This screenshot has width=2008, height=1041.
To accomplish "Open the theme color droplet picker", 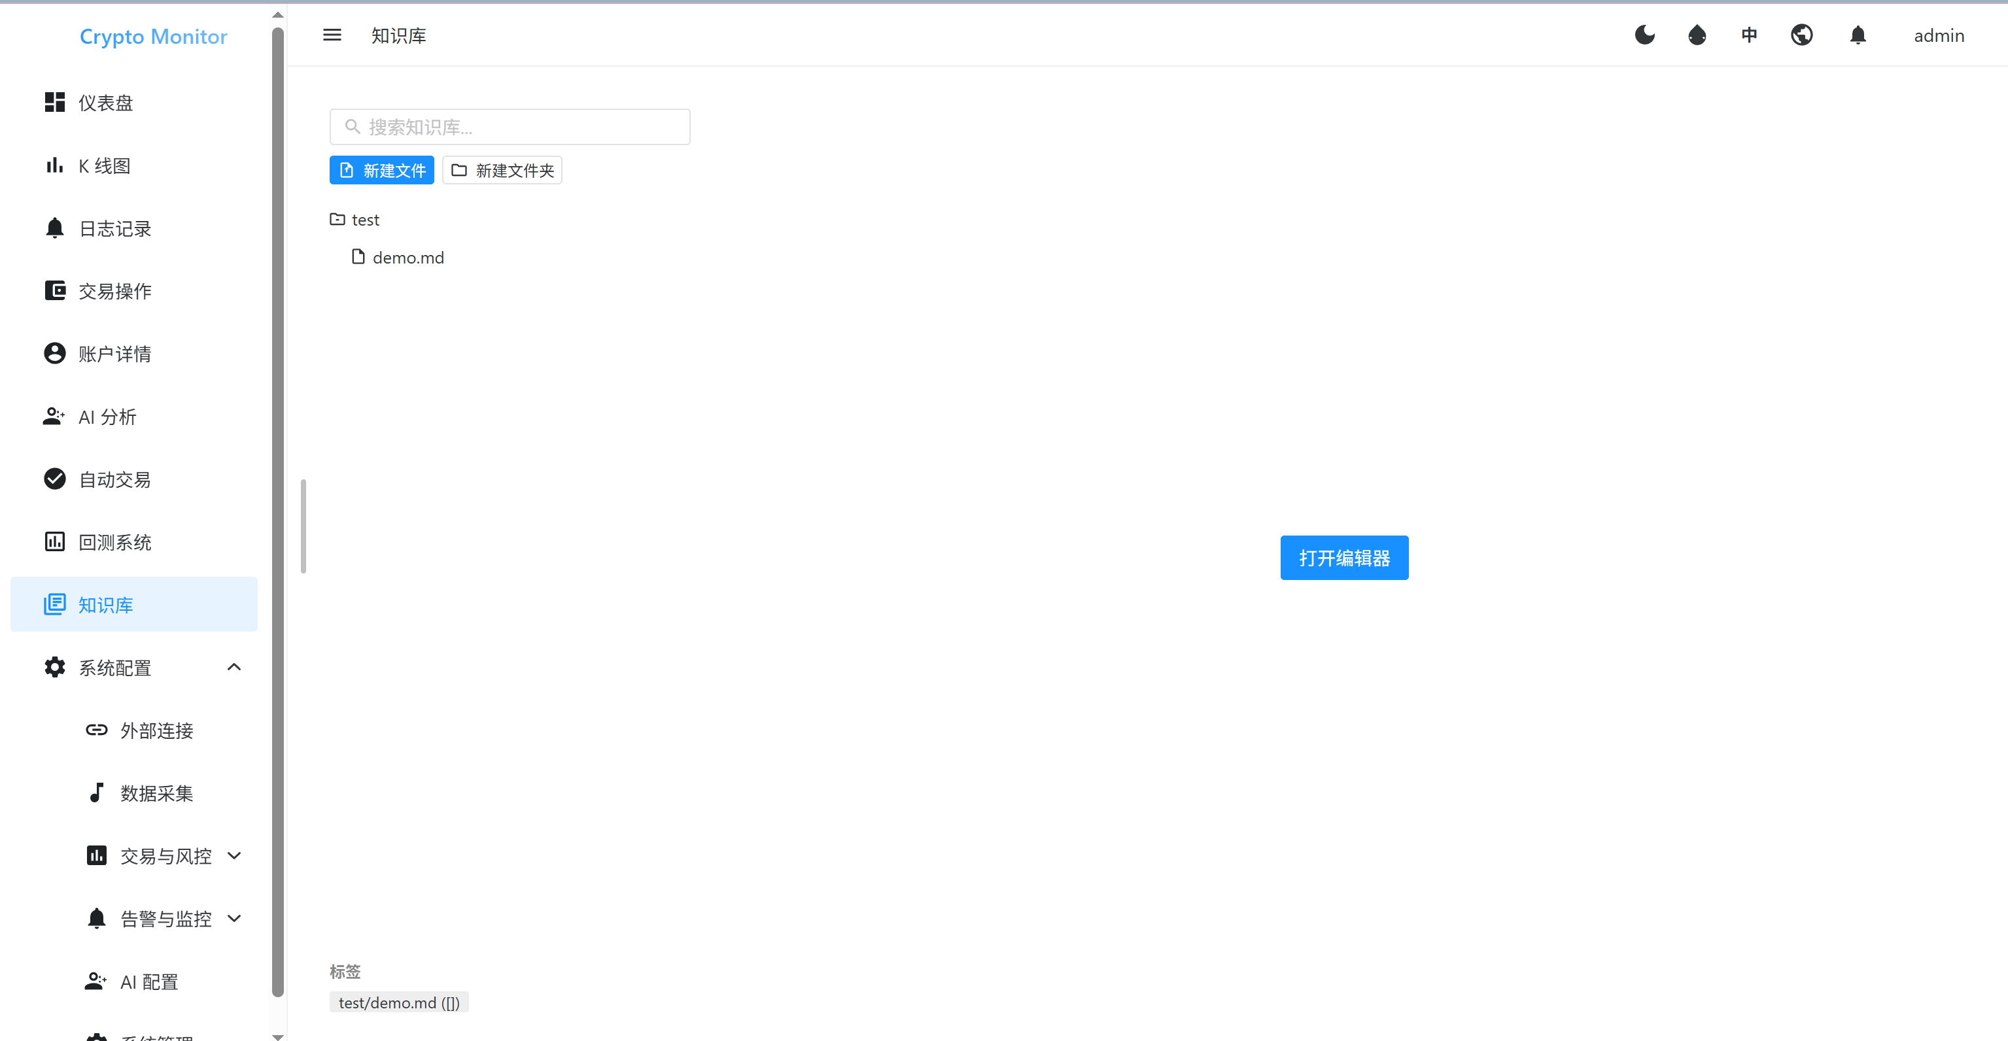I will 1697,35.
